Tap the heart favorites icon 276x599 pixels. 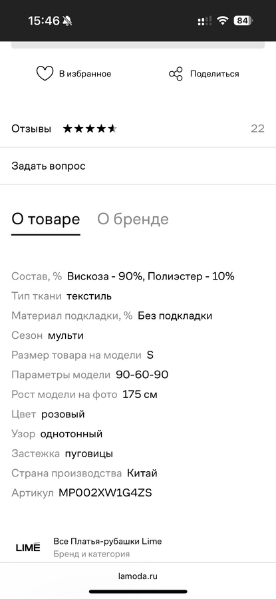pyautogui.click(x=45, y=73)
